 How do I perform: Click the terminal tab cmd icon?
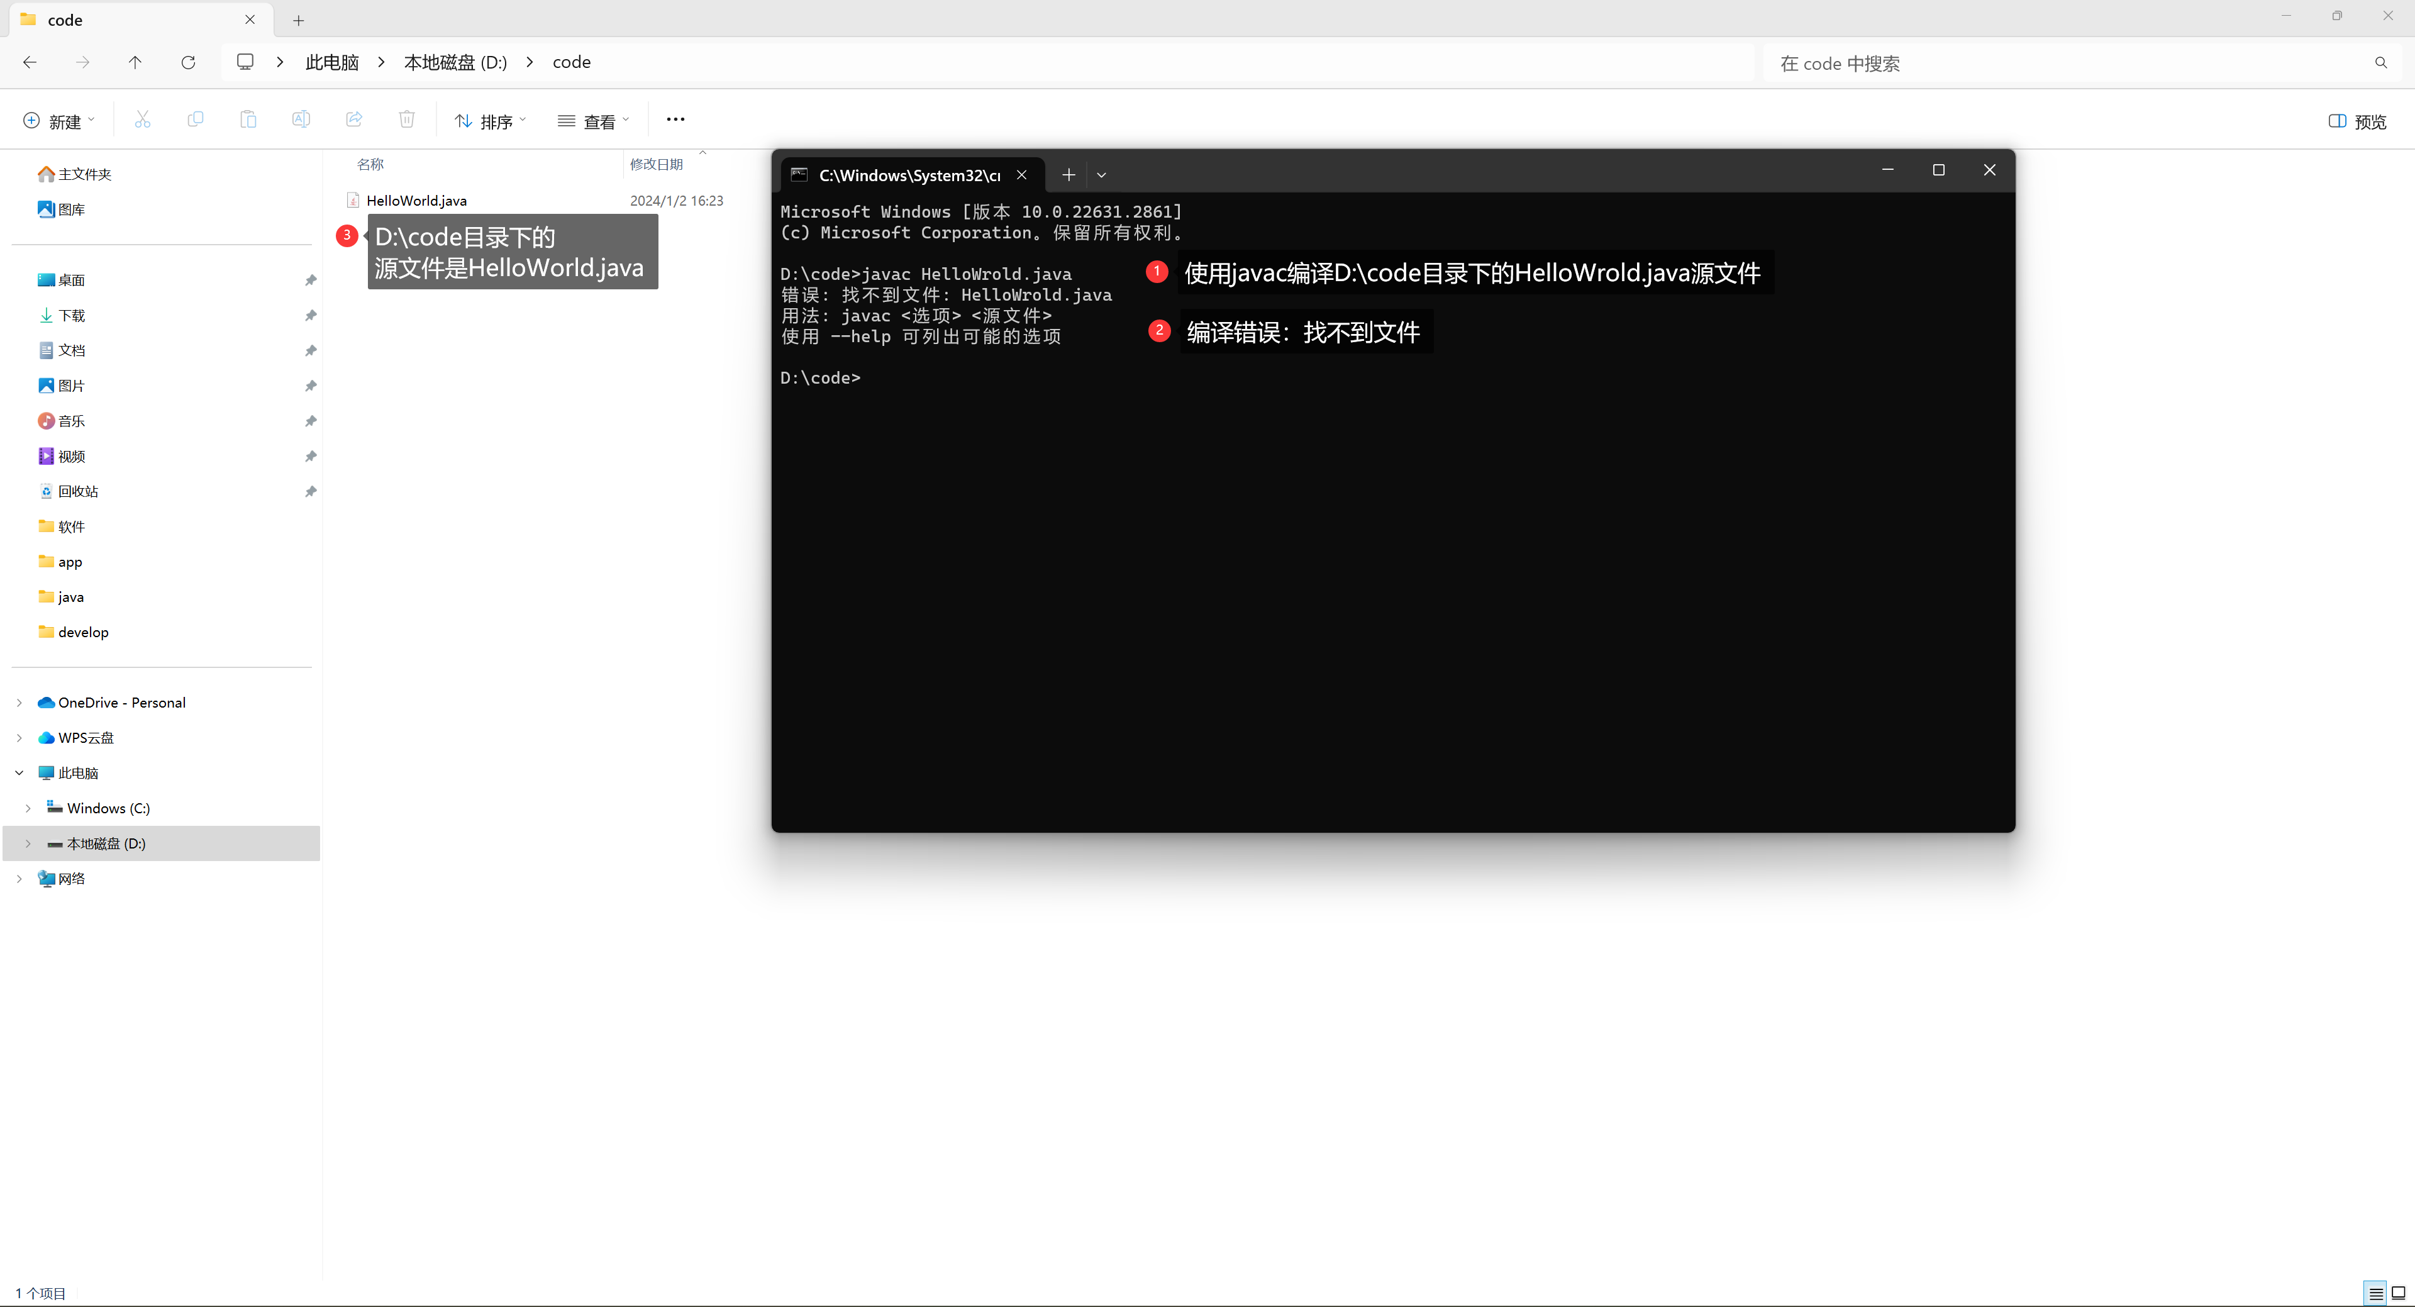(799, 174)
